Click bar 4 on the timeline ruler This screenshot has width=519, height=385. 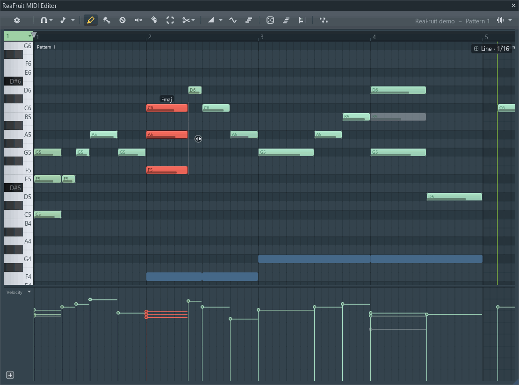374,37
